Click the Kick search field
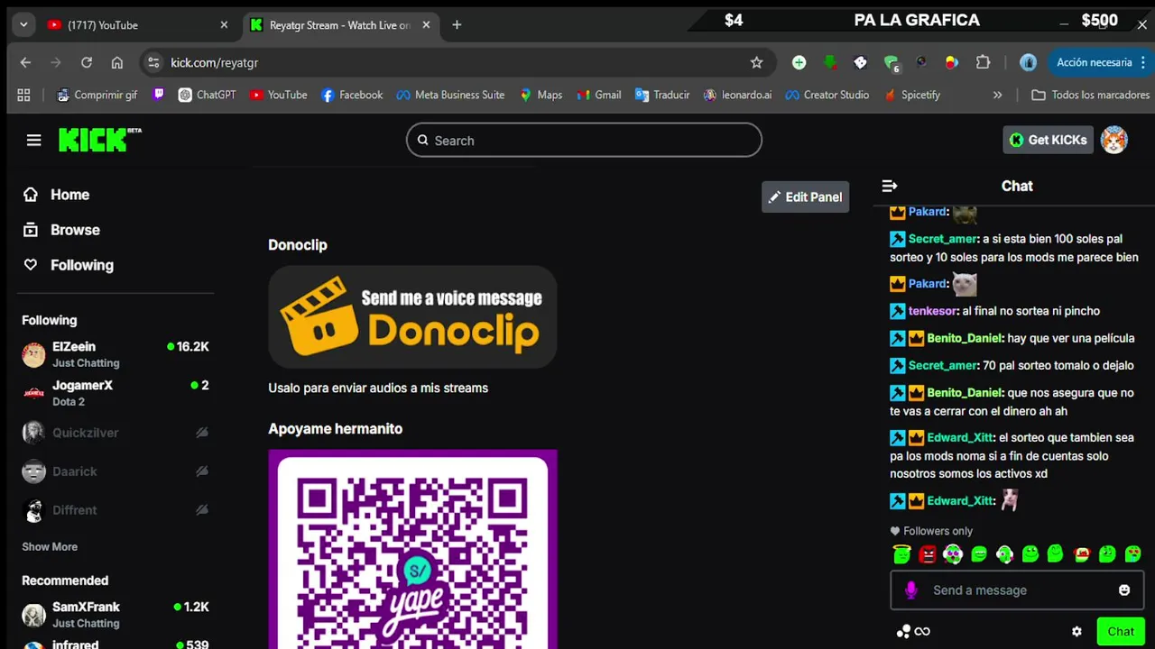The image size is (1155, 649). [584, 141]
